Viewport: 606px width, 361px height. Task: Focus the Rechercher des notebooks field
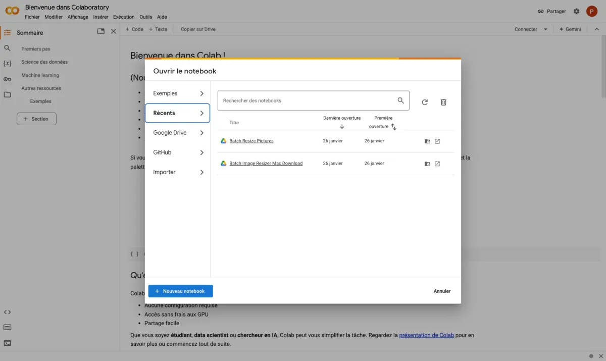[x=306, y=100]
